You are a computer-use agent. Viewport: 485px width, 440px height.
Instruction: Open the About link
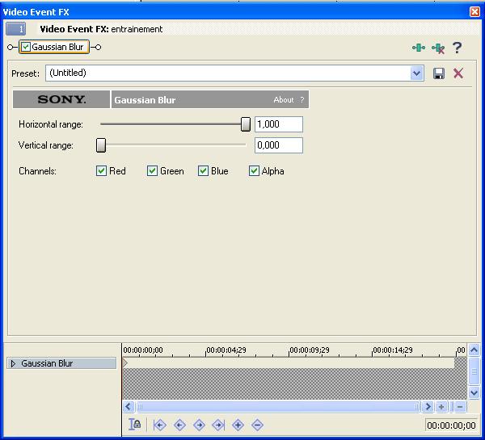click(284, 100)
